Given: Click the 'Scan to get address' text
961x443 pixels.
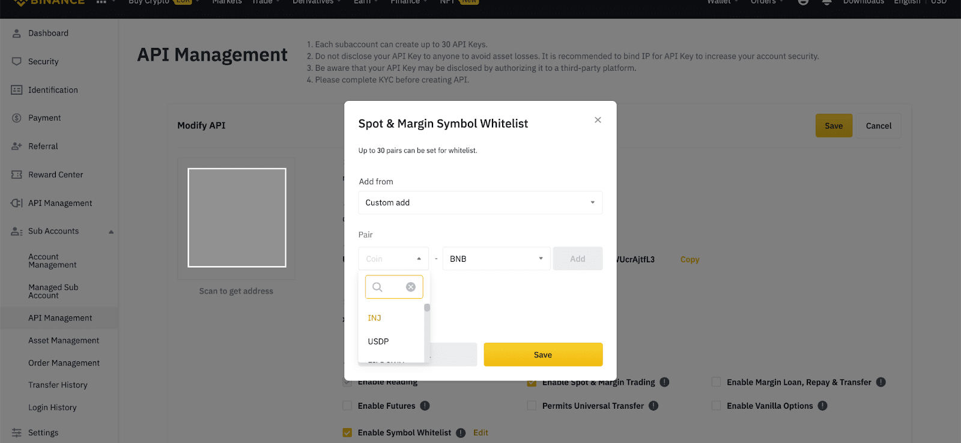Looking at the screenshot, I should 236,291.
